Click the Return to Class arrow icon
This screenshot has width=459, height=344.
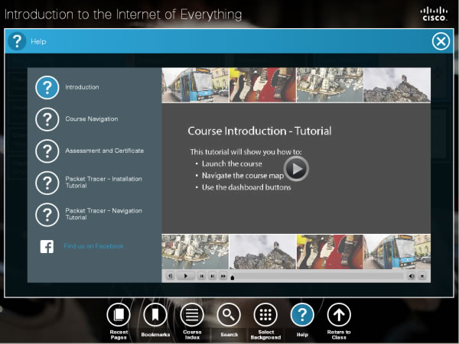point(339,314)
